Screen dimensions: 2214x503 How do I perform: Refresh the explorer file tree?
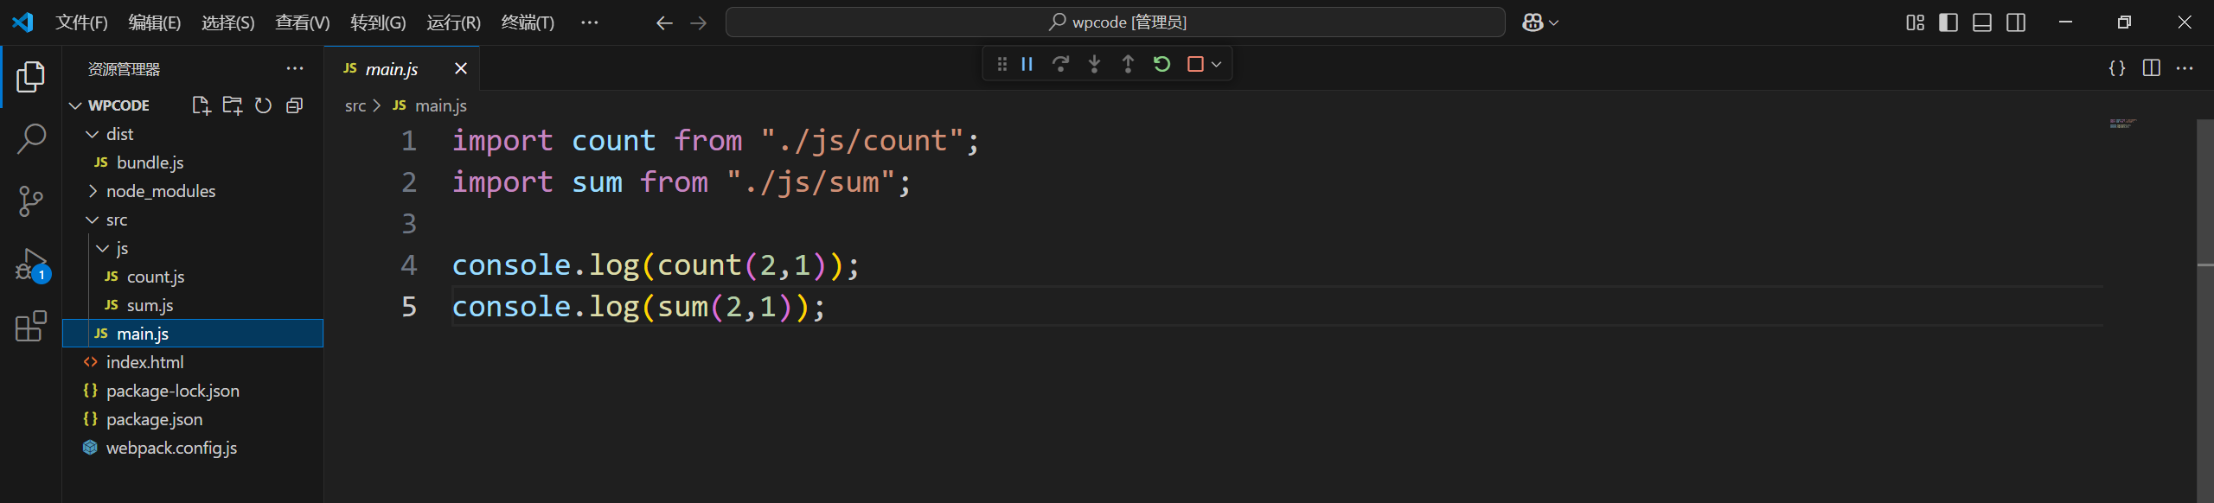263,105
